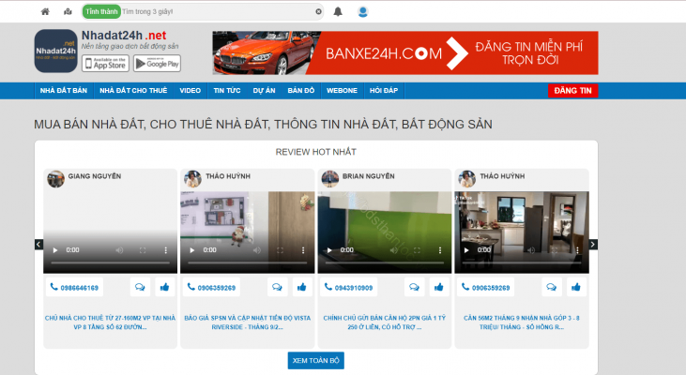
Task: Call 0906359269 on Vista Riverside card
Action: [212, 287]
